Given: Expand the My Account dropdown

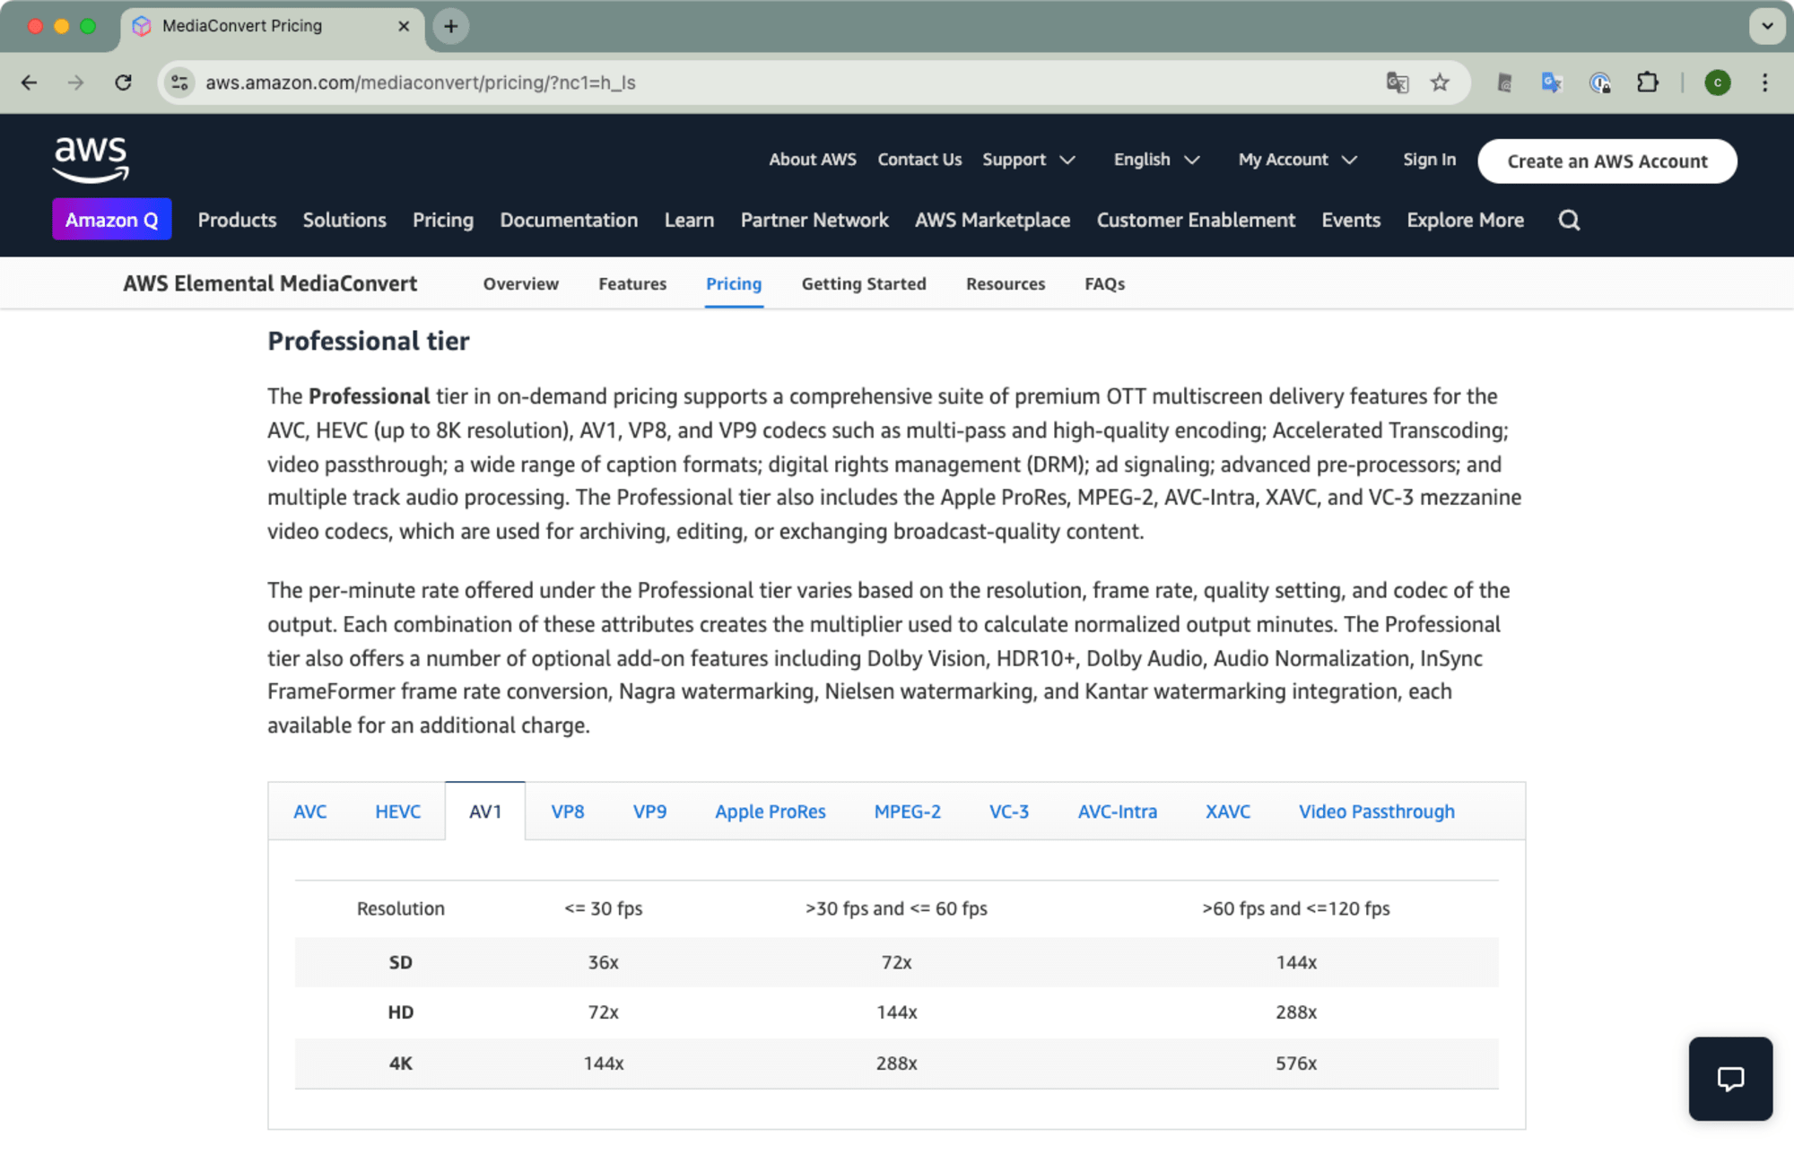Looking at the screenshot, I should coord(1297,160).
